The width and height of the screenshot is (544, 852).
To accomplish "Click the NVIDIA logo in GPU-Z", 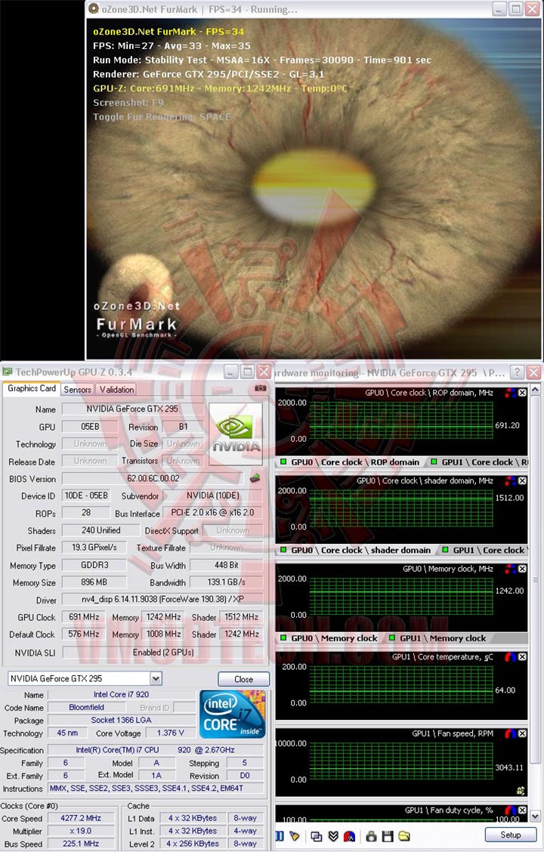I will click(x=236, y=434).
